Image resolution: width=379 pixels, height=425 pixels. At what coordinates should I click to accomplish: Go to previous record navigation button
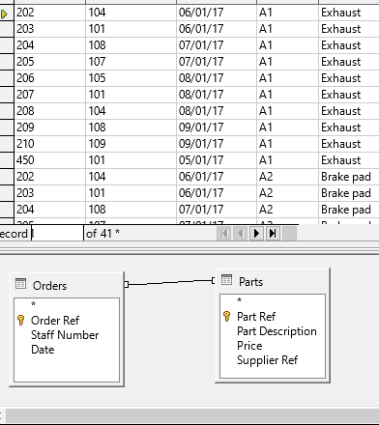tap(241, 234)
